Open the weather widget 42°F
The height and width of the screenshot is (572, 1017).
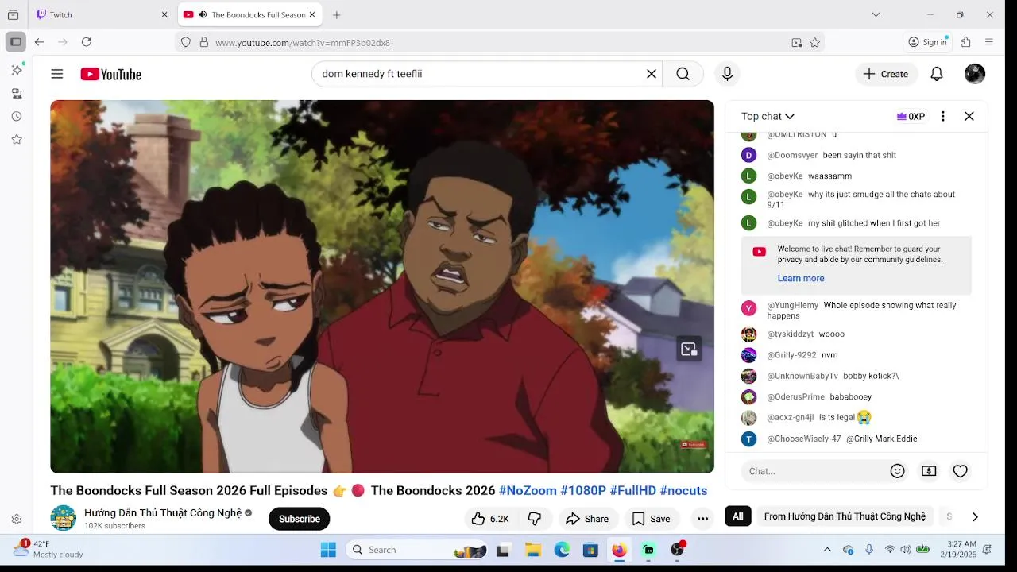click(48, 549)
